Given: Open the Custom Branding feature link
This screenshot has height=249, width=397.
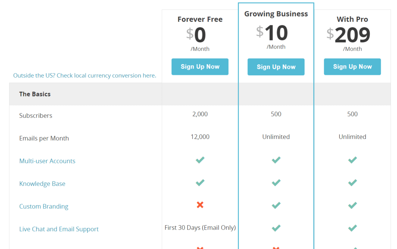Looking at the screenshot, I should (x=44, y=206).
